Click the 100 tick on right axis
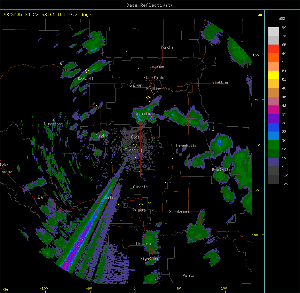This screenshot has width=300, height=293. click(x=255, y=55)
